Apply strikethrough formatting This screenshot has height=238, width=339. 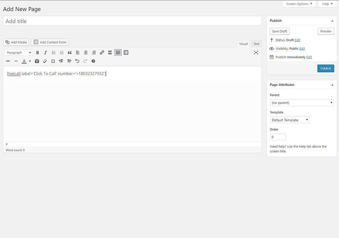click(x=8, y=61)
